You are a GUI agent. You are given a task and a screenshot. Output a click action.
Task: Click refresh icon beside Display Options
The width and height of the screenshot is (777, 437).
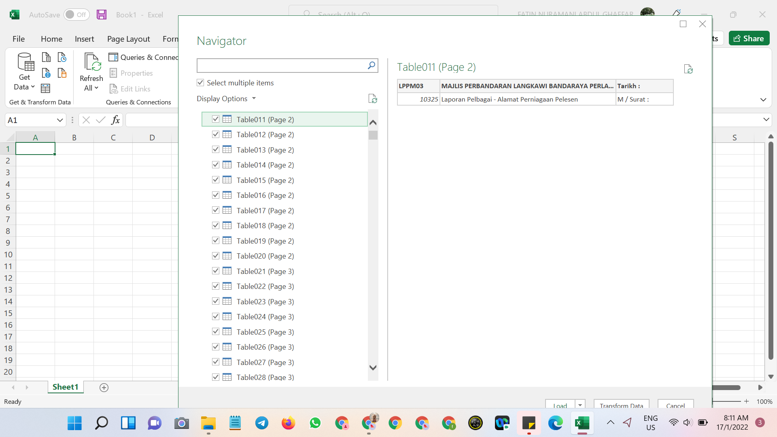click(373, 99)
